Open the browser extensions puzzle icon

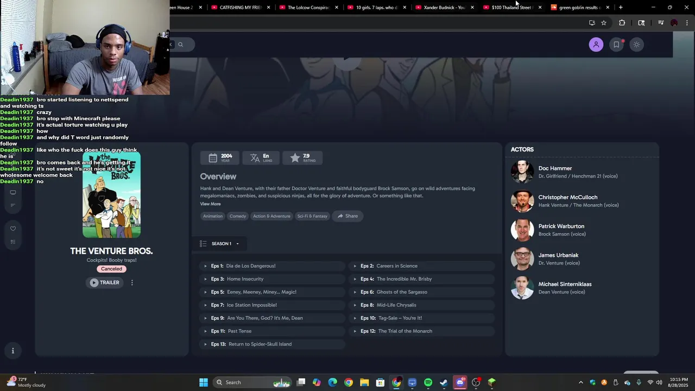pos(622,23)
